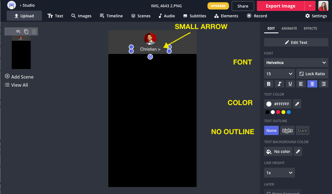Select the scene thumbnail in left panel
The height and width of the screenshot is (194, 332).
21,52
